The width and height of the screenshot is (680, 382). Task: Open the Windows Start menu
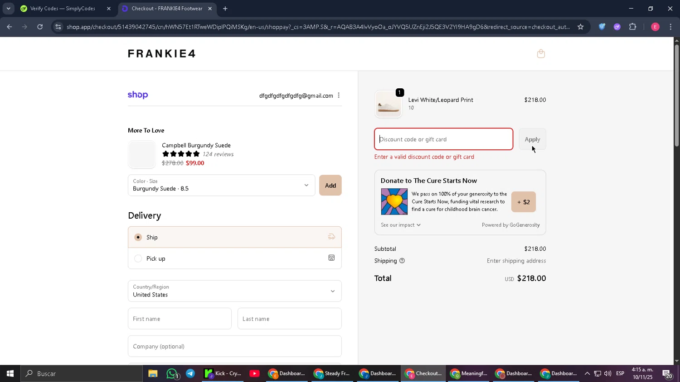point(10,373)
